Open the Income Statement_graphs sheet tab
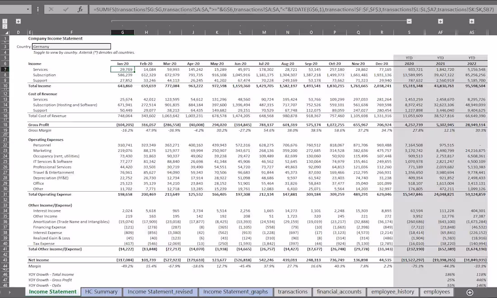The height and width of the screenshot is (298, 497). click(235, 292)
